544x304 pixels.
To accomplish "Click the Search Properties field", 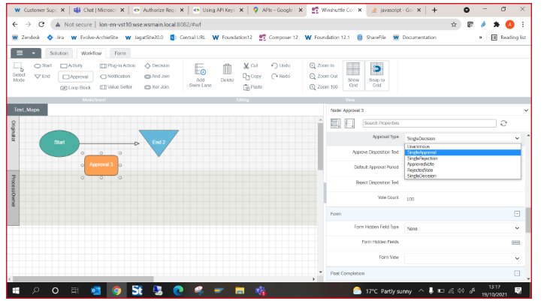I will (x=429, y=123).
